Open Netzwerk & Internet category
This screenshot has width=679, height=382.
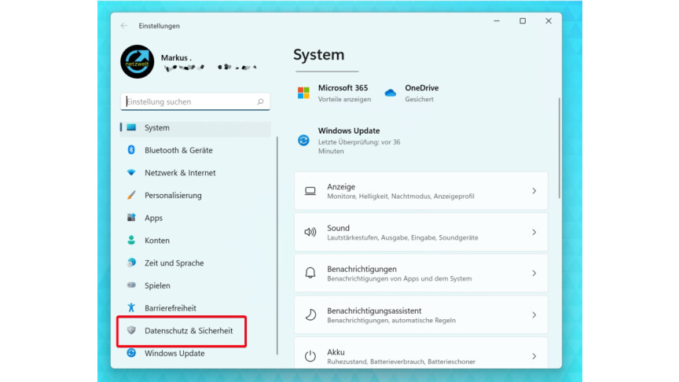pos(196,173)
